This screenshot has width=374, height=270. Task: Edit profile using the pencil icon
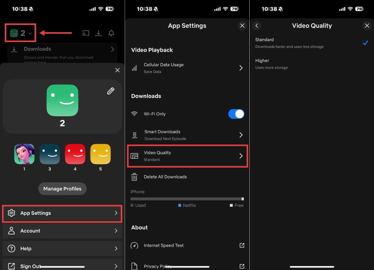pos(111,91)
